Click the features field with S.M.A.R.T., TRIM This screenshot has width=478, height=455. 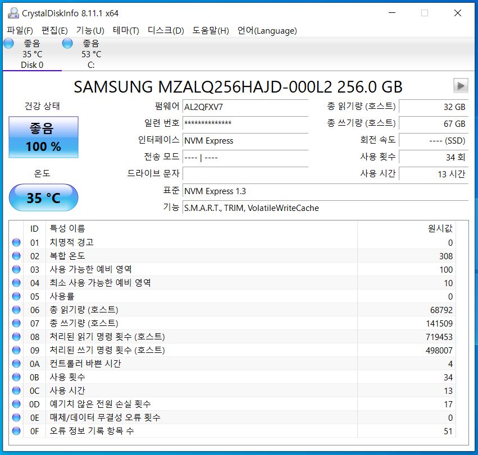[x=325, y=208]
